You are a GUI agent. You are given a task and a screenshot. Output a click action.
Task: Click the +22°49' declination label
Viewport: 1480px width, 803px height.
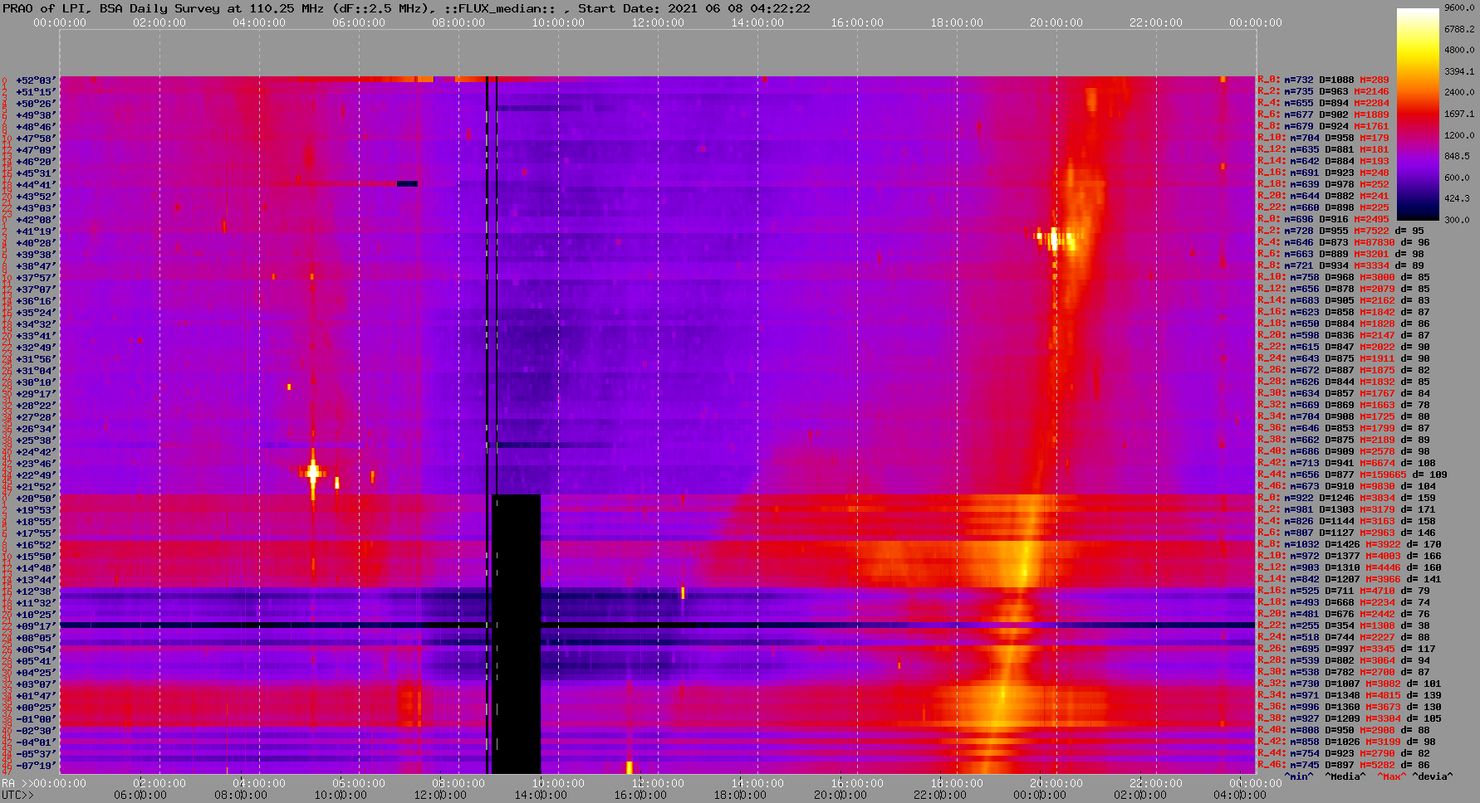click(x=36, y=475)
